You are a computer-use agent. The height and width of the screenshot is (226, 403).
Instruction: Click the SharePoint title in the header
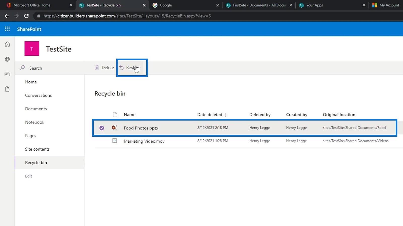29,29
